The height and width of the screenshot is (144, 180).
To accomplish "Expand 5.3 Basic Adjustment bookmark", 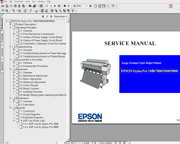I will [x=14, y=79].
